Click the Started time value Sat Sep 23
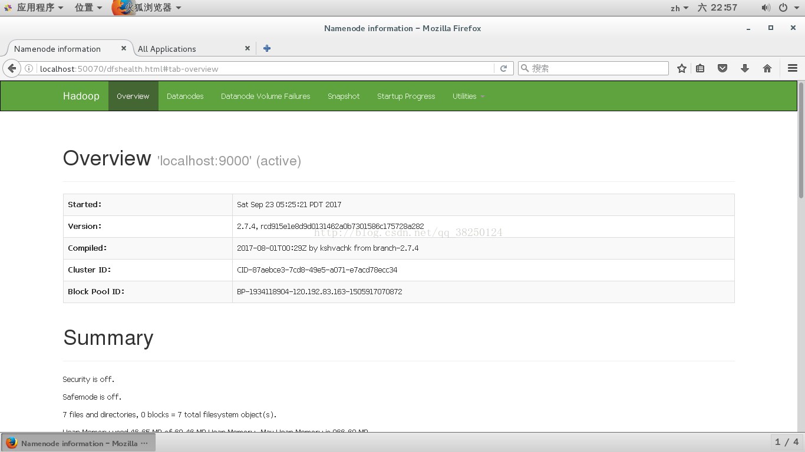Viewport: 805px width, 452px height. 289,205
